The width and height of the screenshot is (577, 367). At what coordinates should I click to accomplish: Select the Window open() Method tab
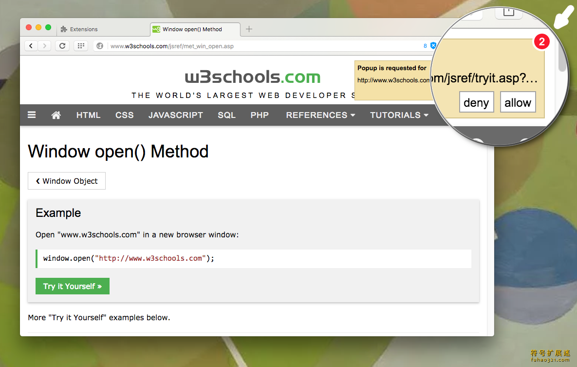click(195, 29)
